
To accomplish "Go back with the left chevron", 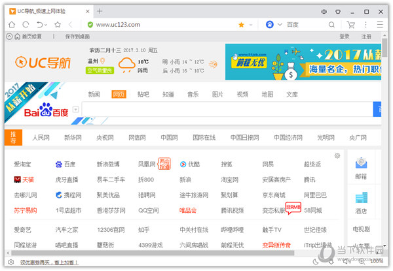I will tap(71, 25).
